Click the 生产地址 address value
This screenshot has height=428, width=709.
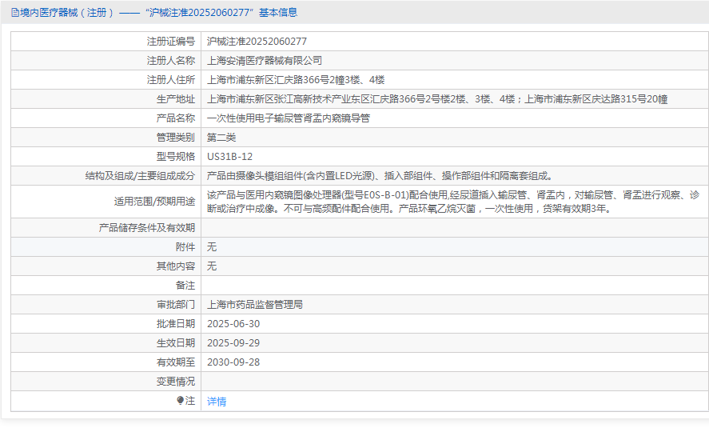click(x=437, y=99)
